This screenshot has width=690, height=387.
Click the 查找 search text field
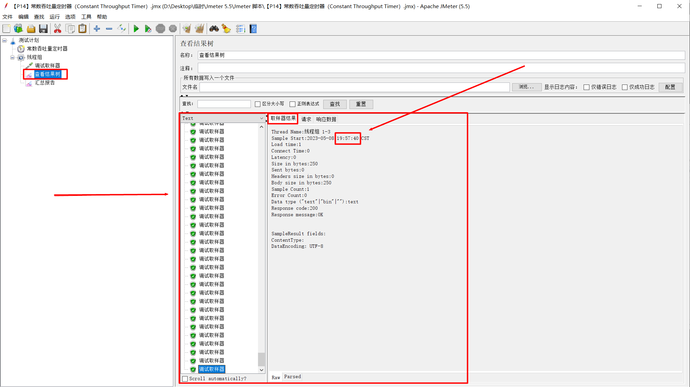pos(224,104)
